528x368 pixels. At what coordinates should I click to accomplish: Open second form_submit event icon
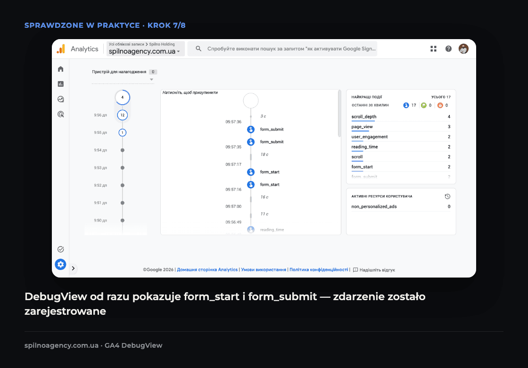(251, 142)
